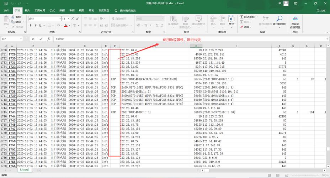Toggle Bold formatting
Image resolution: width=330 pixels, height=178 pixels.
tap(31, 25)
